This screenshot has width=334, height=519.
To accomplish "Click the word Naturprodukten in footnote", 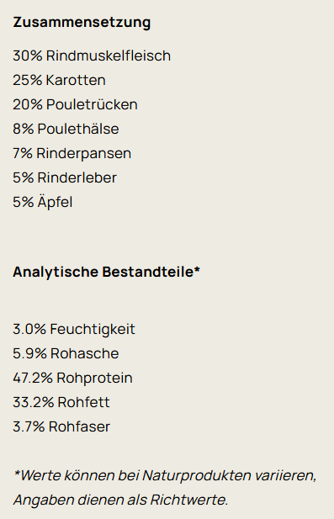I will [x=197, y=475].
